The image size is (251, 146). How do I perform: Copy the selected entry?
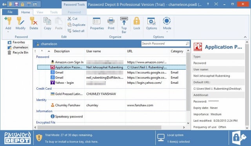(x=47, y=23)
